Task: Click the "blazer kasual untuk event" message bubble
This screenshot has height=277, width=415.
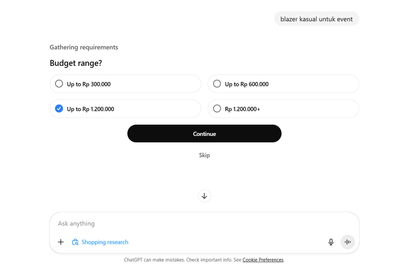Action: click(317, 19)
